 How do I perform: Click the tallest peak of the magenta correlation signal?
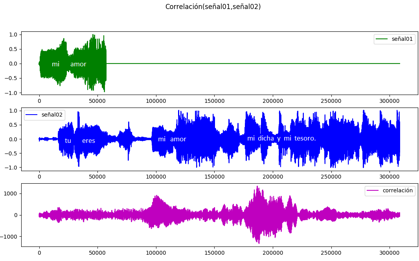(x=257, y=187)
